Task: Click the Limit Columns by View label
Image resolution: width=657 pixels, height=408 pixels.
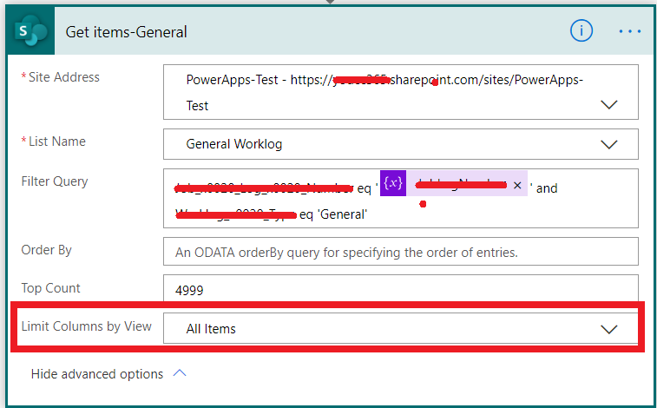Action: pos(87,326)
